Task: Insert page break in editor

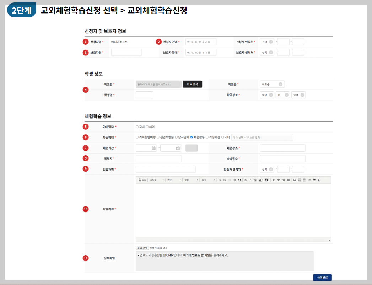Action: tap(309, 180)
